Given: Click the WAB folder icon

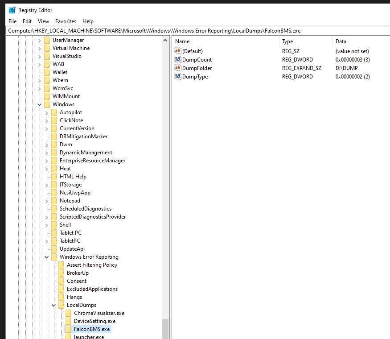Looking at the screenshot, I should click(47, 64).
